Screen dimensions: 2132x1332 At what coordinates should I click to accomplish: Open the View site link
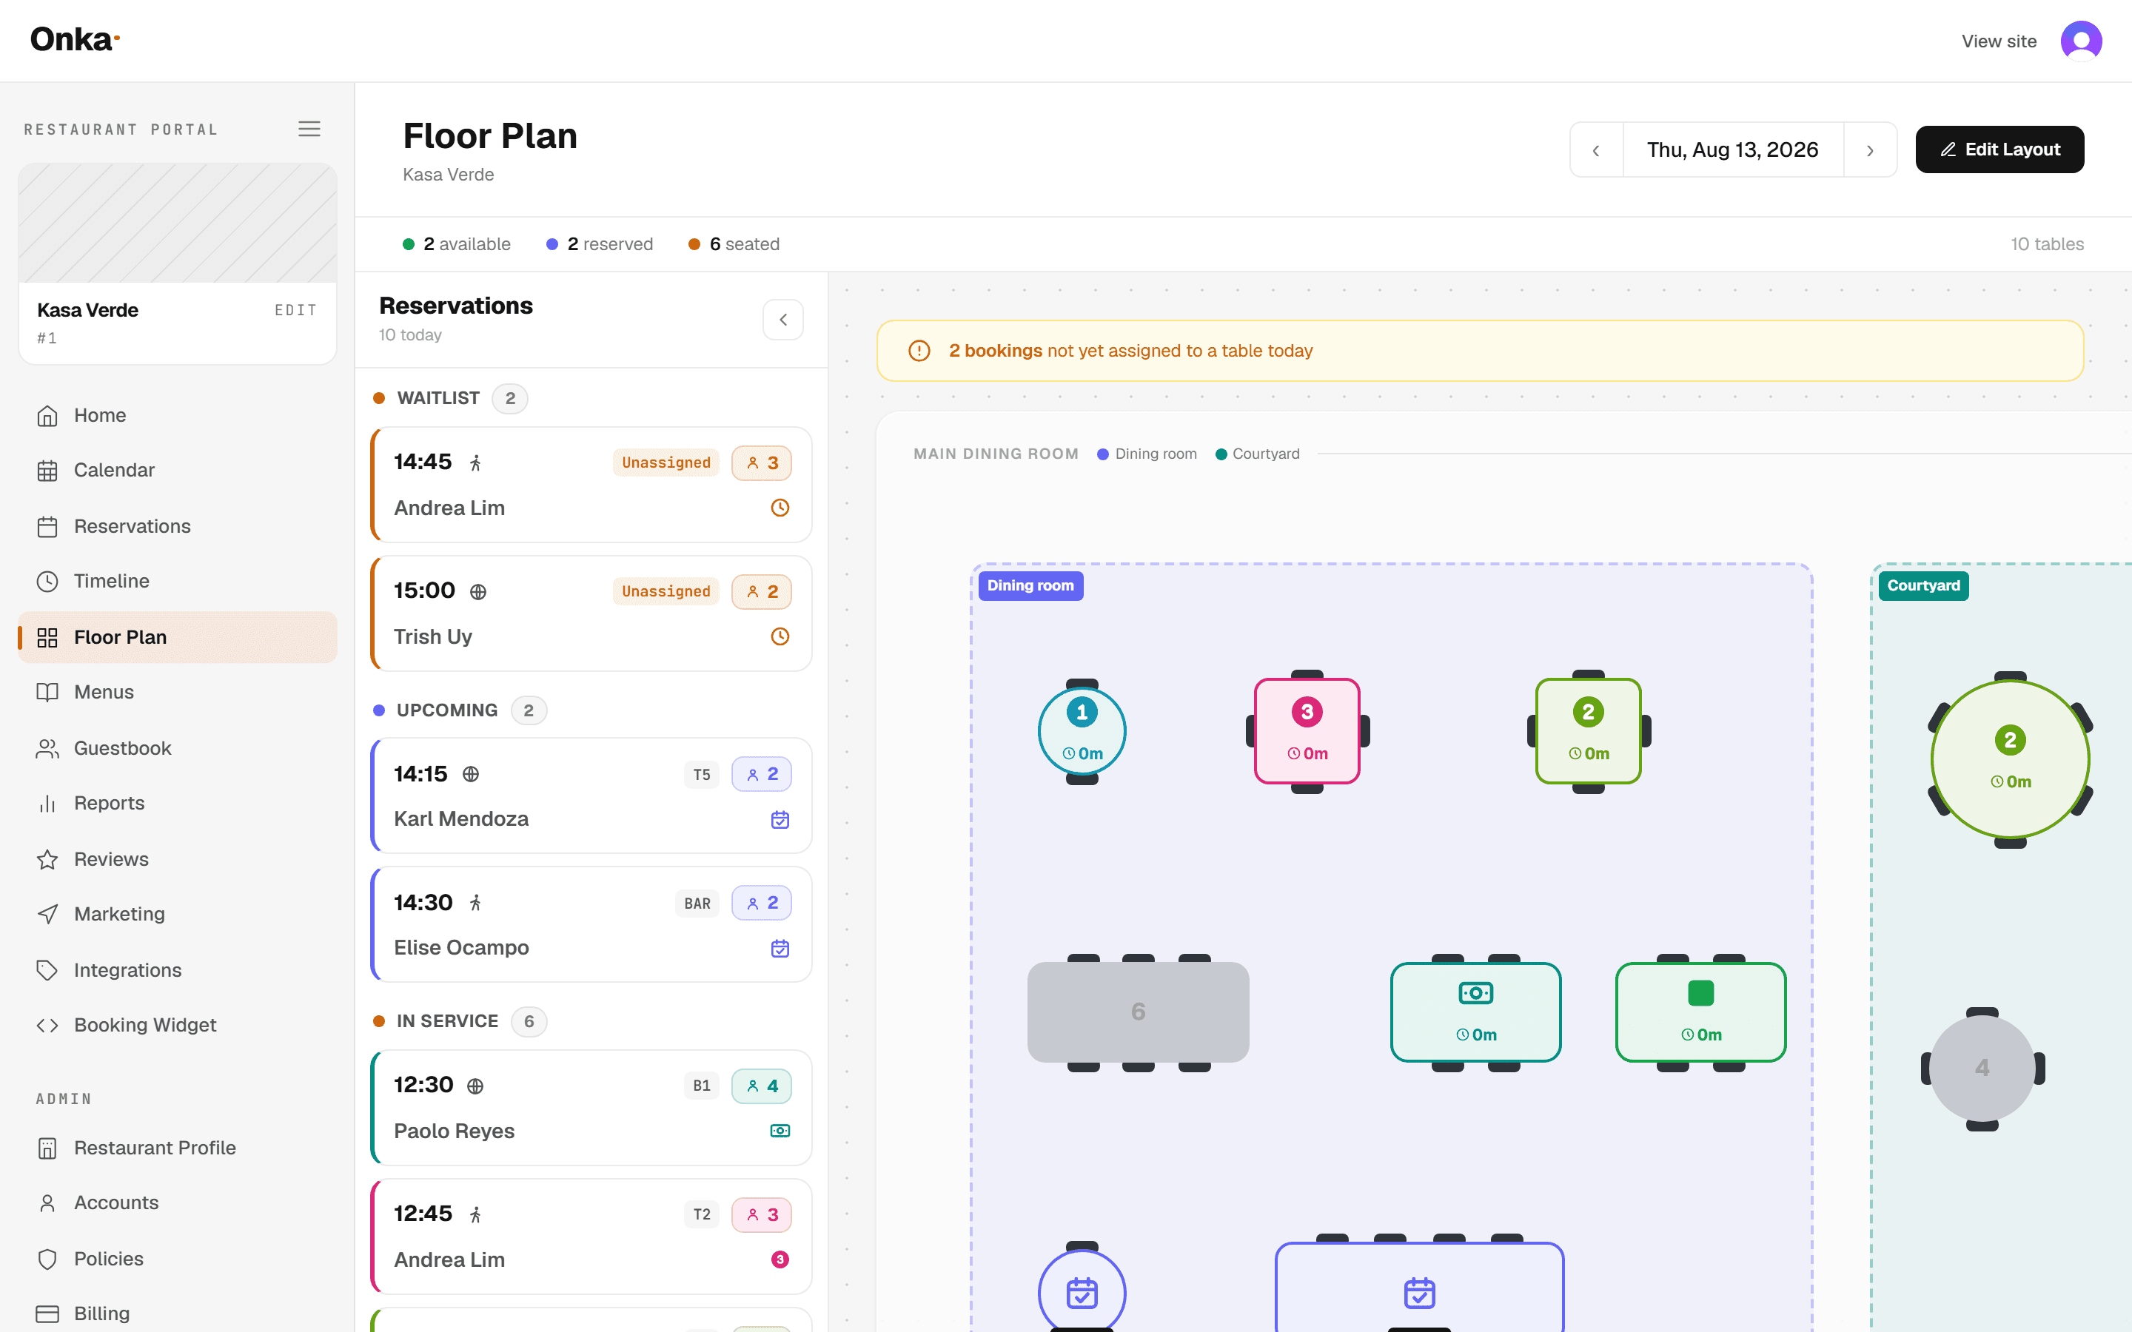1998,41
